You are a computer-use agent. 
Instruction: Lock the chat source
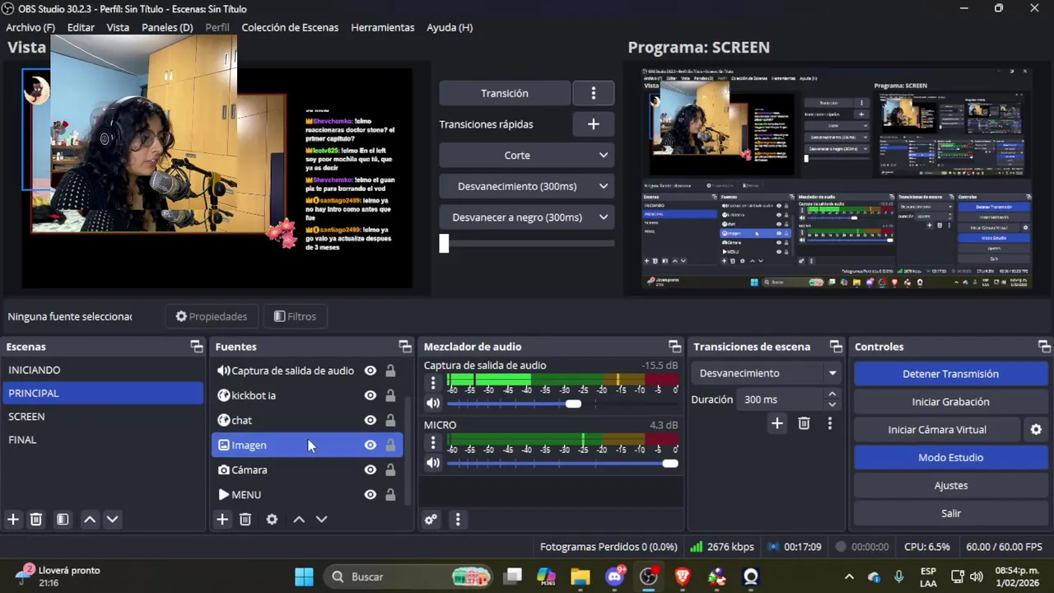pos(390,420)
